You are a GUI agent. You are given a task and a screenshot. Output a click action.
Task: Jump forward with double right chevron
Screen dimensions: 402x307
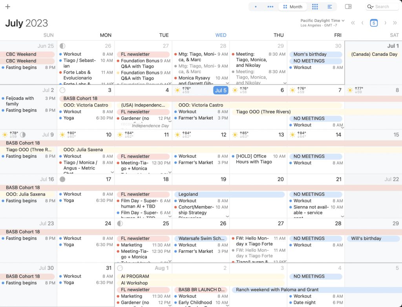(x=395, y=23)
